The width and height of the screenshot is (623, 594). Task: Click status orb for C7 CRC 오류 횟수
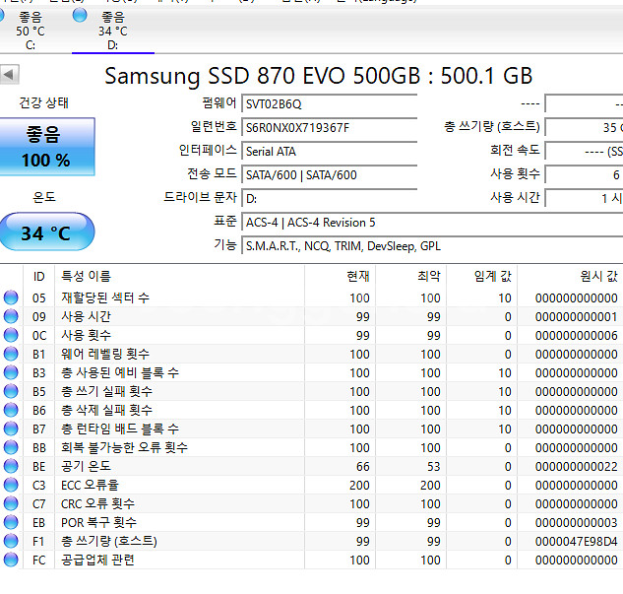[11, 503]
